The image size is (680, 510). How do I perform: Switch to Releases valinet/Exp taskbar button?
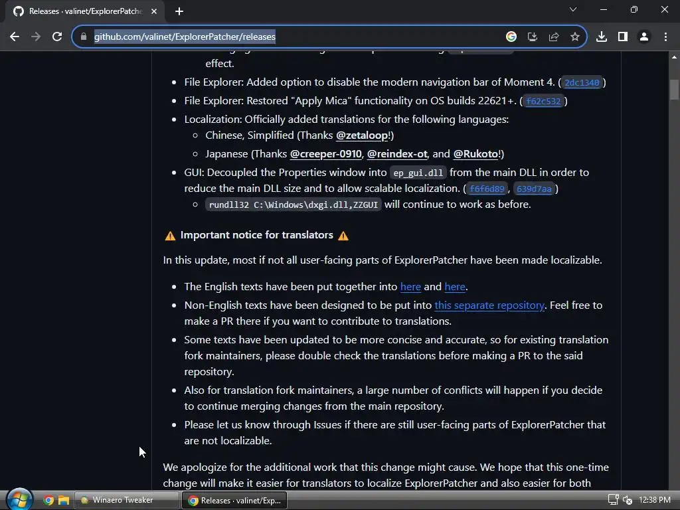tap(234, 501)
